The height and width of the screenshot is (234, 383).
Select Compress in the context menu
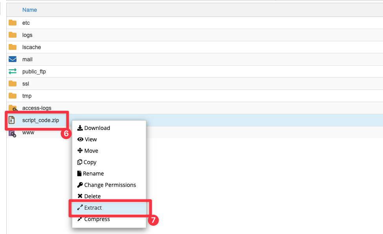pyautogui.click(x=97, y=219)
